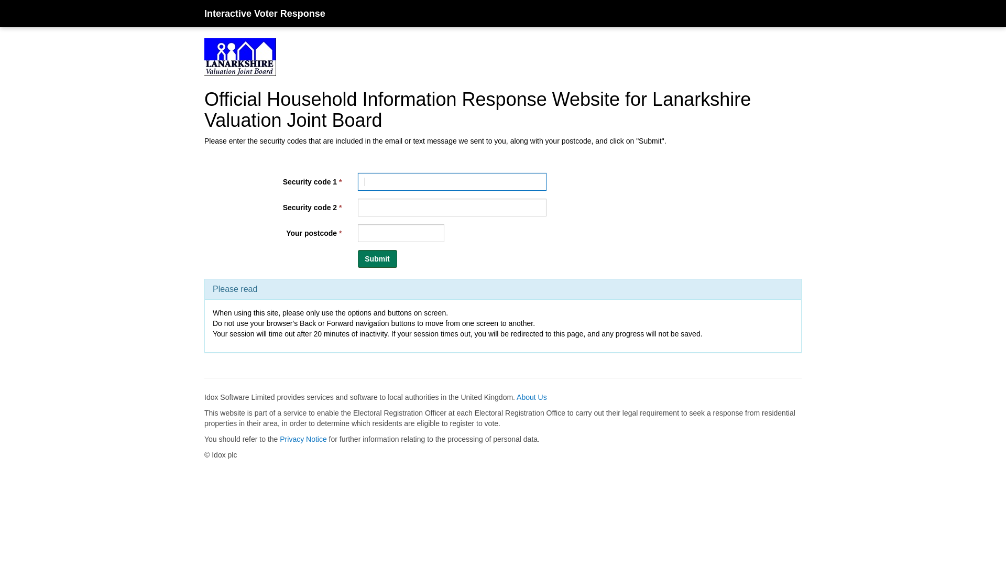
Task: Click the green Submit button
Action: coord(377,259)
